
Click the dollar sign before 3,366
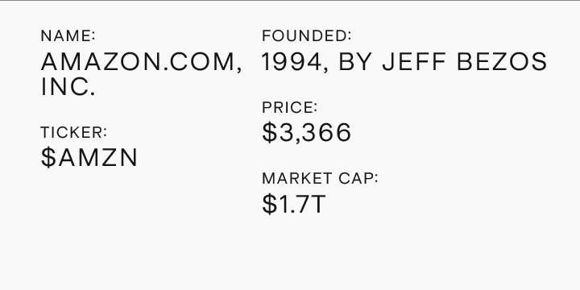[x=269, y=132]
